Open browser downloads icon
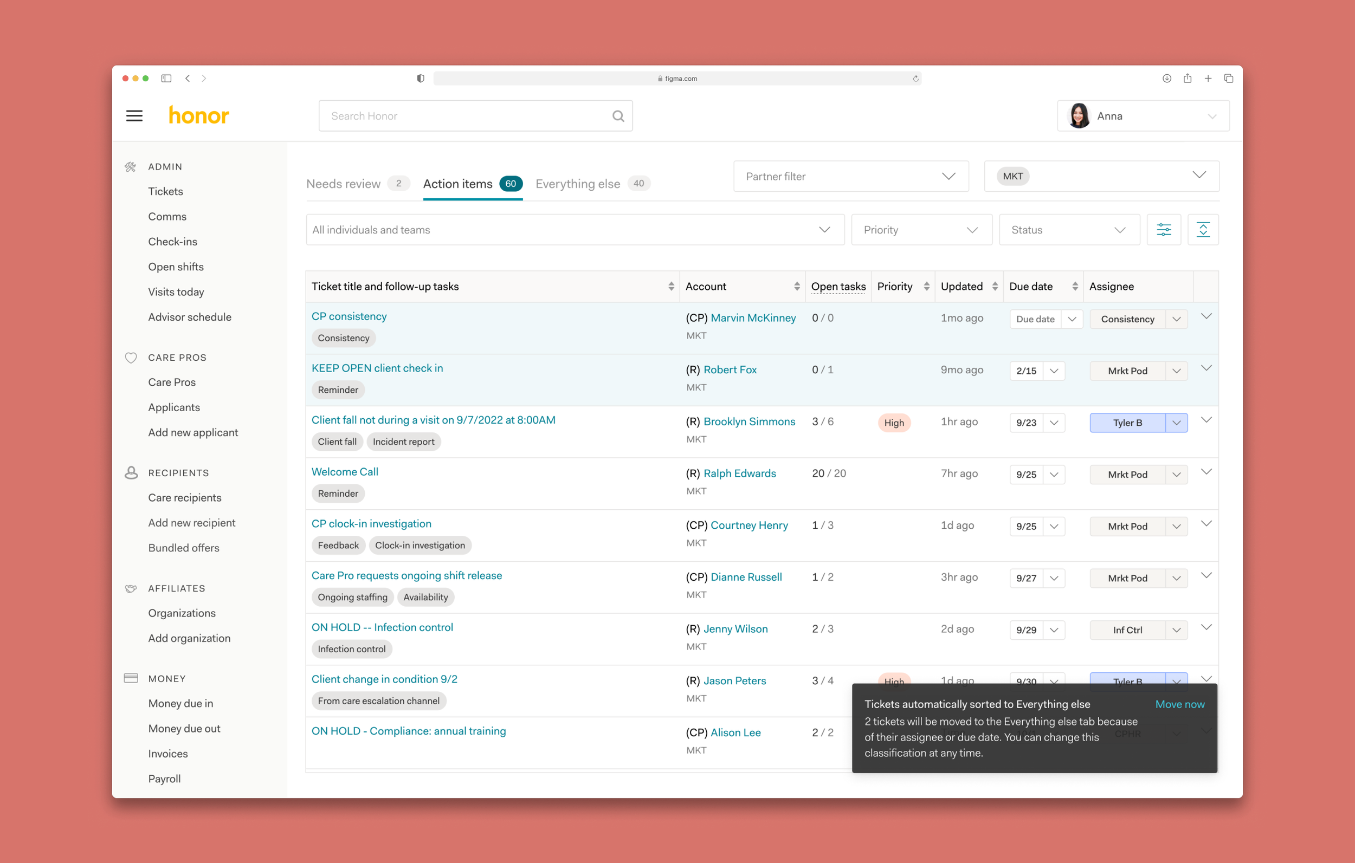 point(1166,78)
